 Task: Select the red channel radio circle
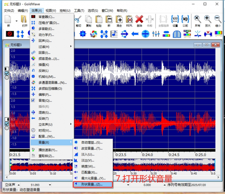pos(7,128)
